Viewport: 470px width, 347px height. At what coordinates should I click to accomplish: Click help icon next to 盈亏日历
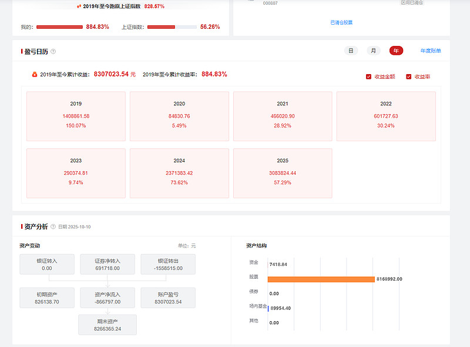pos(53,52)
